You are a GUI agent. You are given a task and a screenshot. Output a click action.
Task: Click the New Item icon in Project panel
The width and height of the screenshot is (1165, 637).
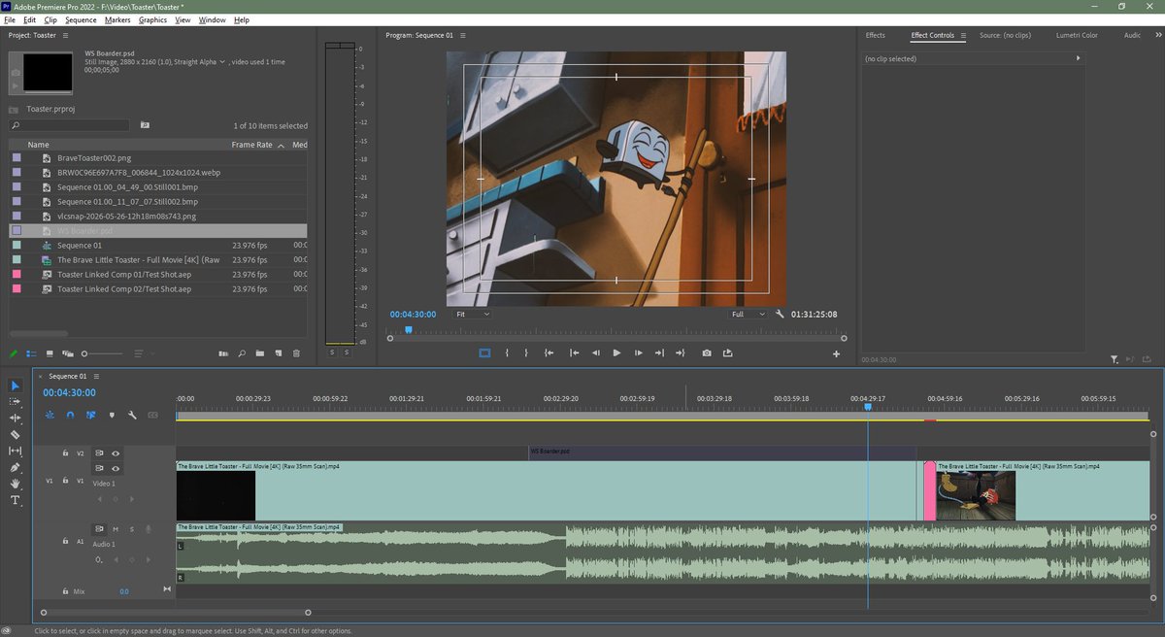tap(278, 353)
